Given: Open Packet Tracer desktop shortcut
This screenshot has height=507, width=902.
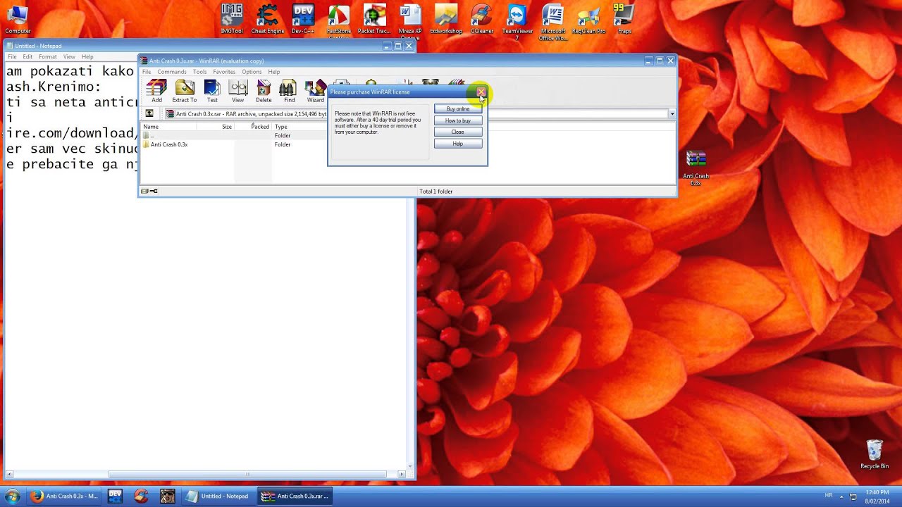Looking at the screenshot, I should pos(374,19).
